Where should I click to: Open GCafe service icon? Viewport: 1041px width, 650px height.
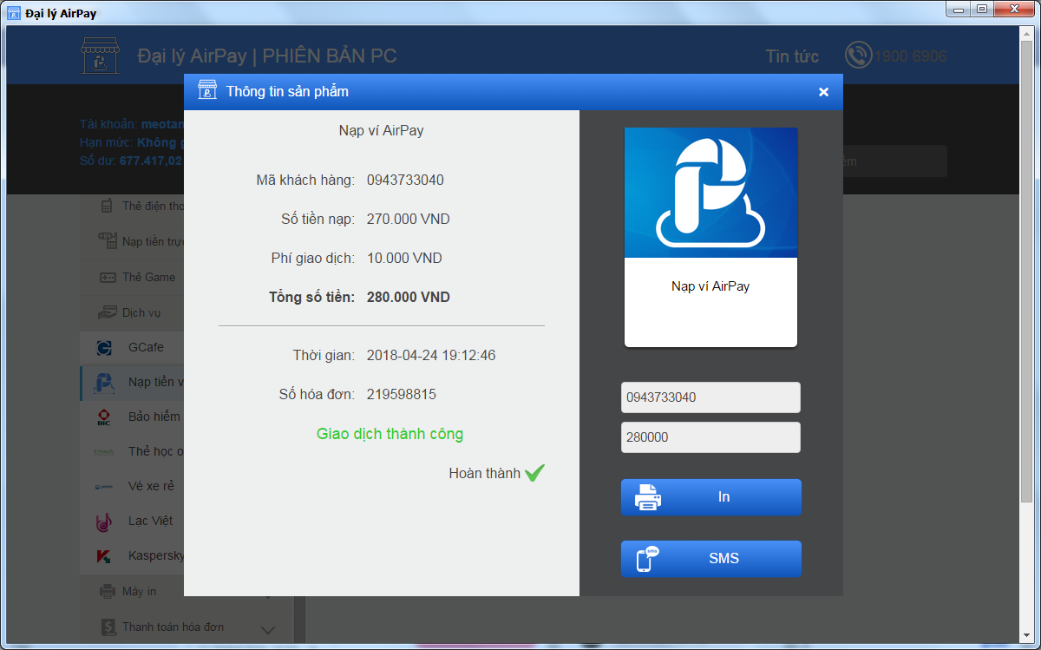[x=104, y=348]
